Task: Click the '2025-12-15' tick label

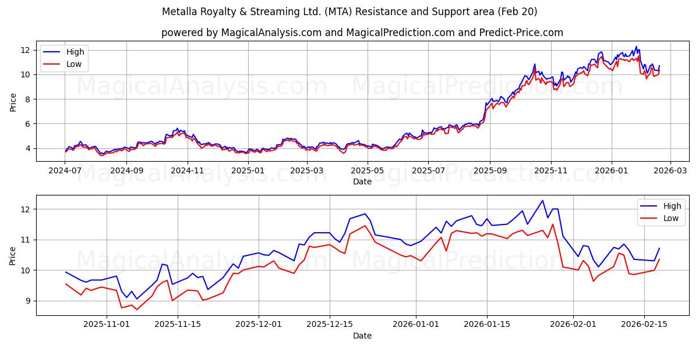Action: point(330,324)
